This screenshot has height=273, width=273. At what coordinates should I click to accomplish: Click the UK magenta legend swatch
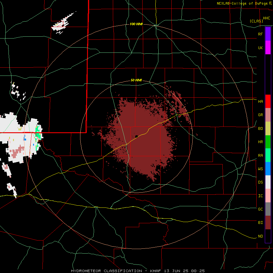(x=268, y=48)
